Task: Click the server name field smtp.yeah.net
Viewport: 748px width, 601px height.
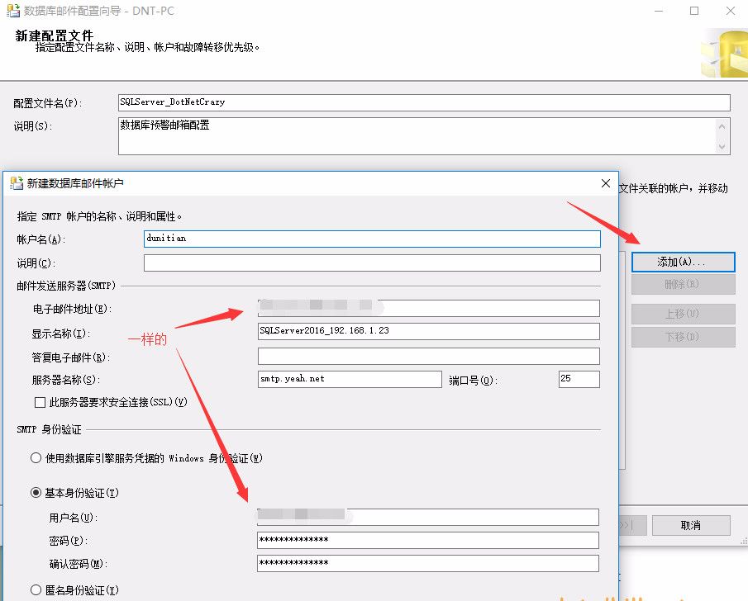Action: pos(350,380)
